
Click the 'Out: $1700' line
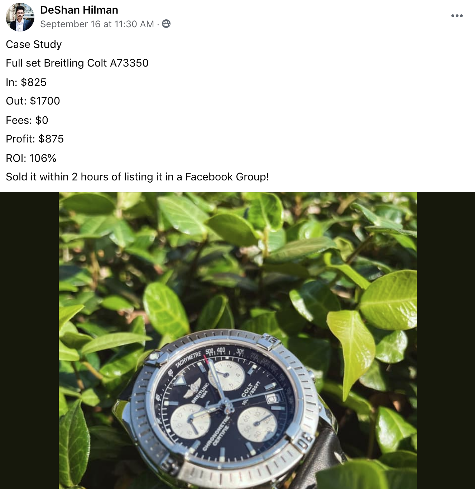33,101
